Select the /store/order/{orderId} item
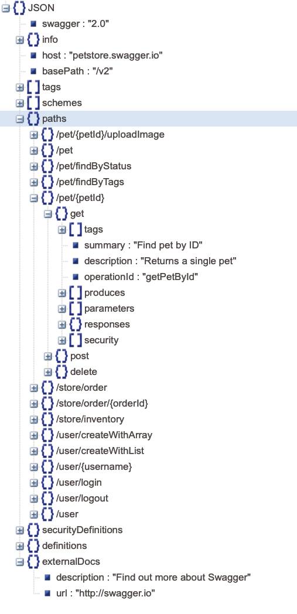Screen dimensions: 297x614 pyautogui.click(x=102, y=403)
